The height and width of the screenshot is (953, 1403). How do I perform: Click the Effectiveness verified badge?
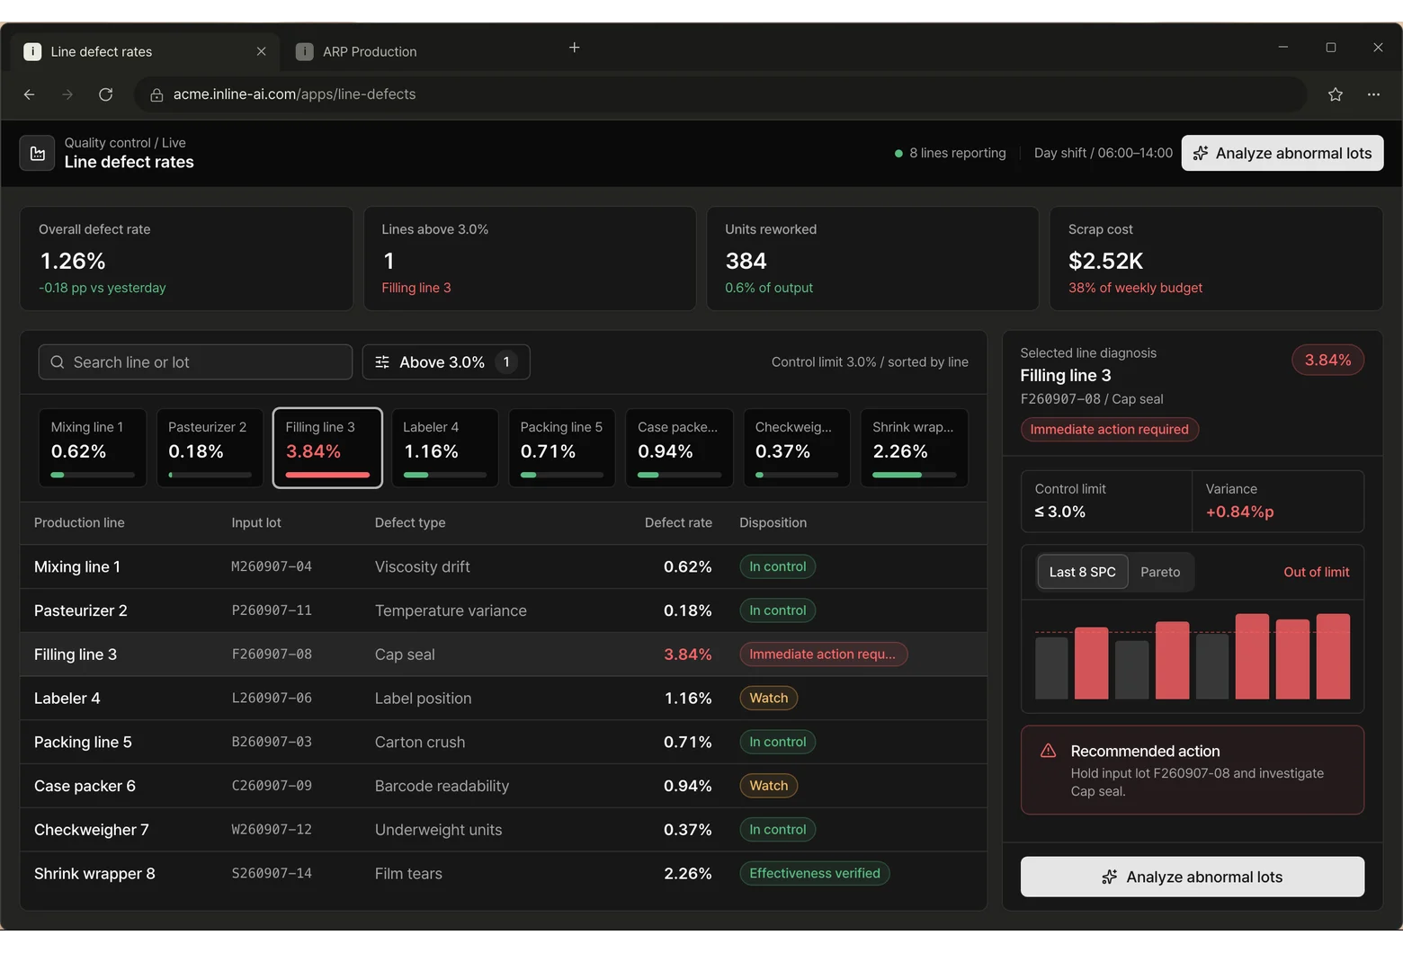click(815, 874)
